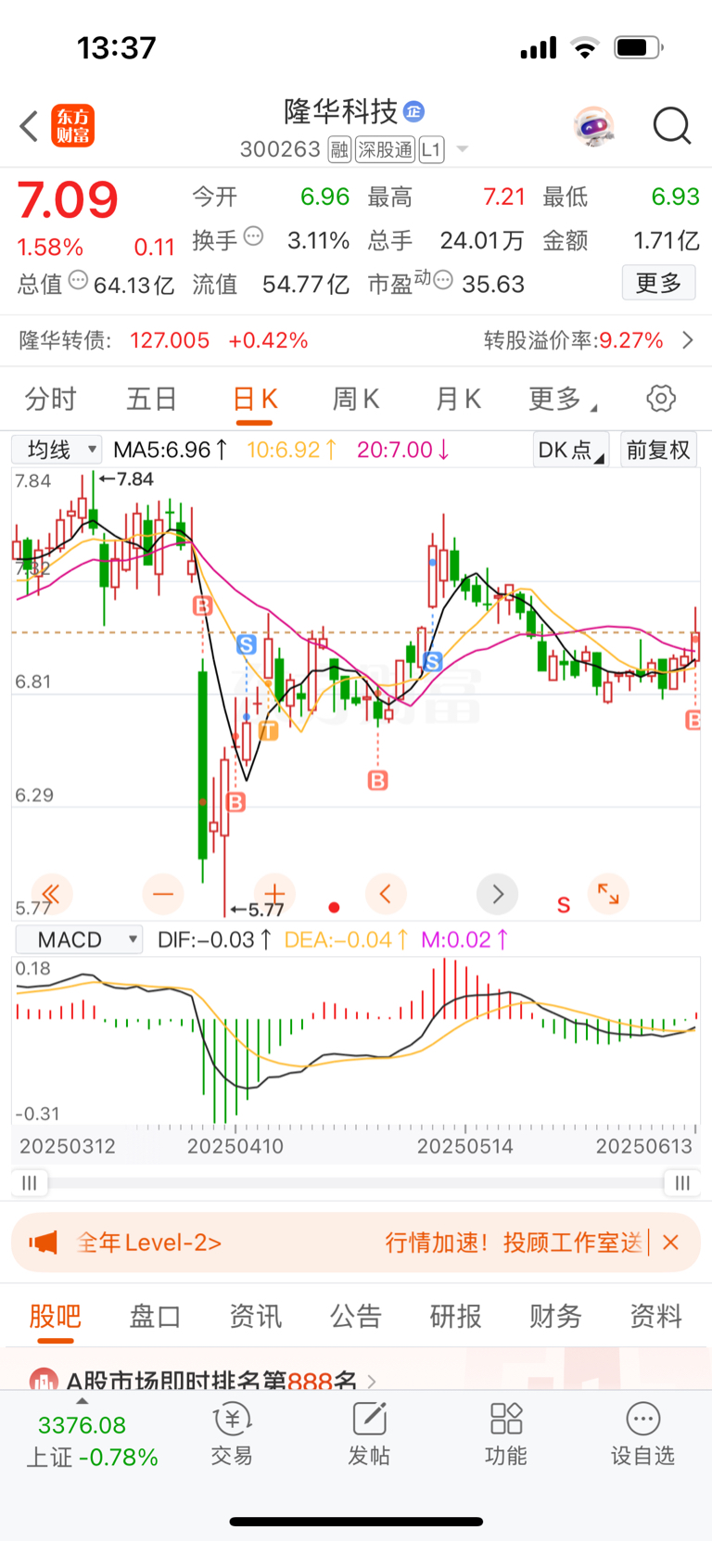Open the AI robot assistant icon

click(x=593, y=126)
